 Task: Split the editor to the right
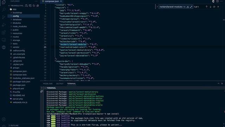pos(217,1)
